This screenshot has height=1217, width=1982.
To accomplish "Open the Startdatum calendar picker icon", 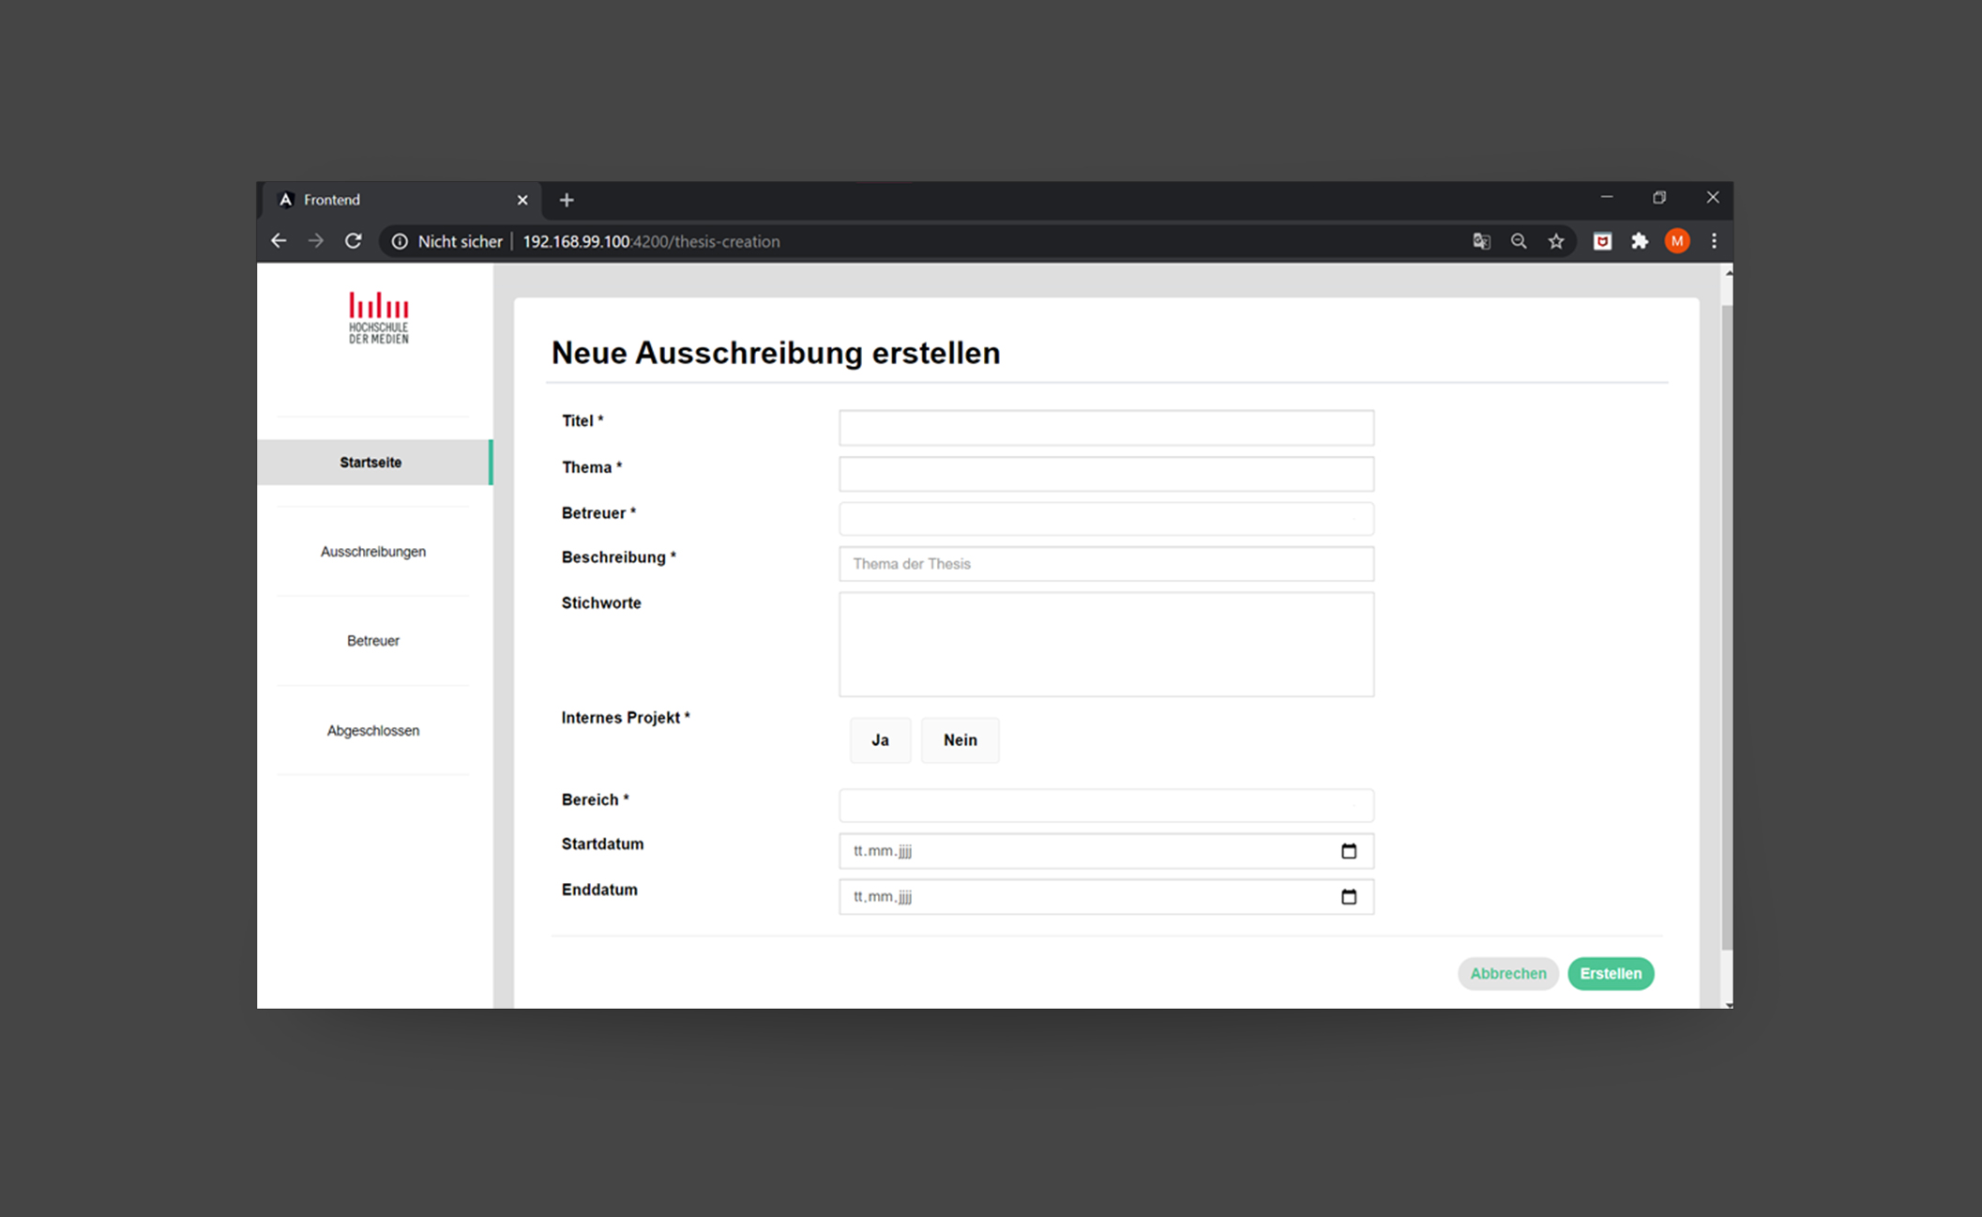I will click(1349, 851).
